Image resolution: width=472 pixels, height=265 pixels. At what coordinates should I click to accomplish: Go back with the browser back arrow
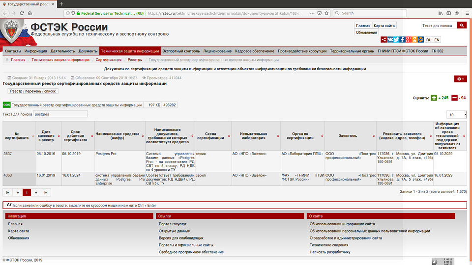[5, 13]
